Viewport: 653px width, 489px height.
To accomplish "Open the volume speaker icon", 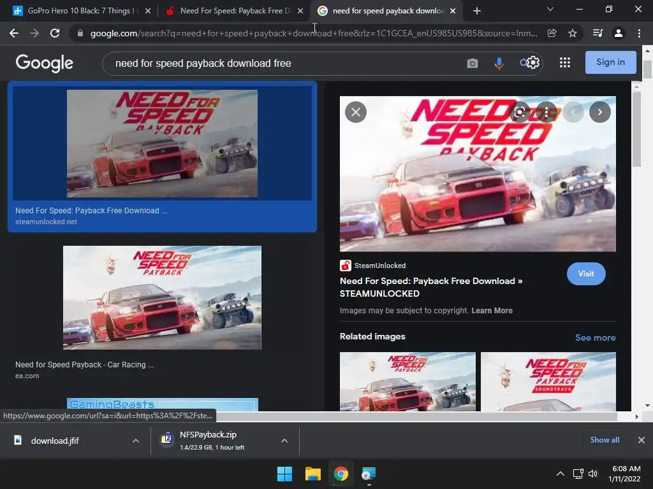I will pos(593,474).
